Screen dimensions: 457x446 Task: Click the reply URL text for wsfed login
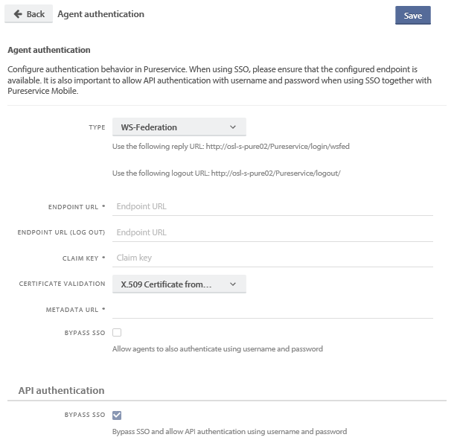pos(231,147)
